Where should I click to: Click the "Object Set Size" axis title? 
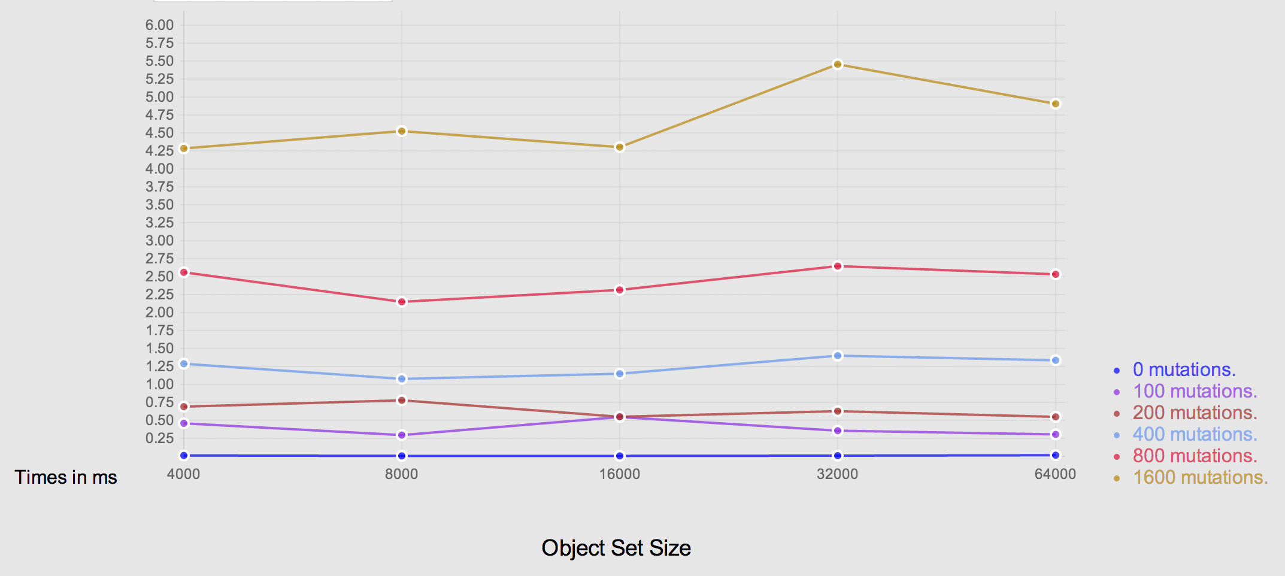pyautogui.click(x=616, y=548)
